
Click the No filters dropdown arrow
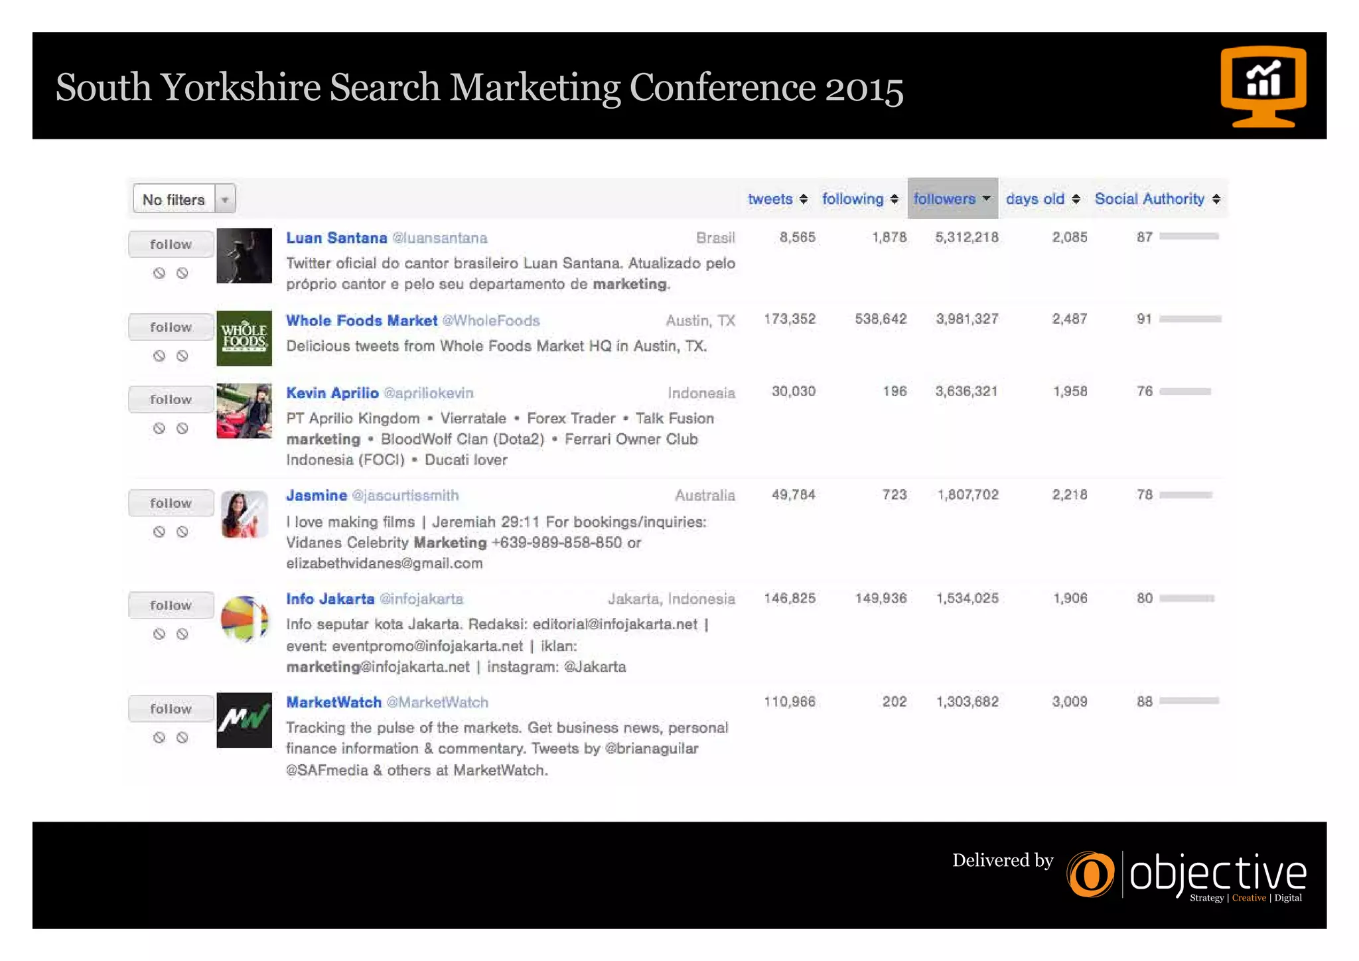(225, 199)
